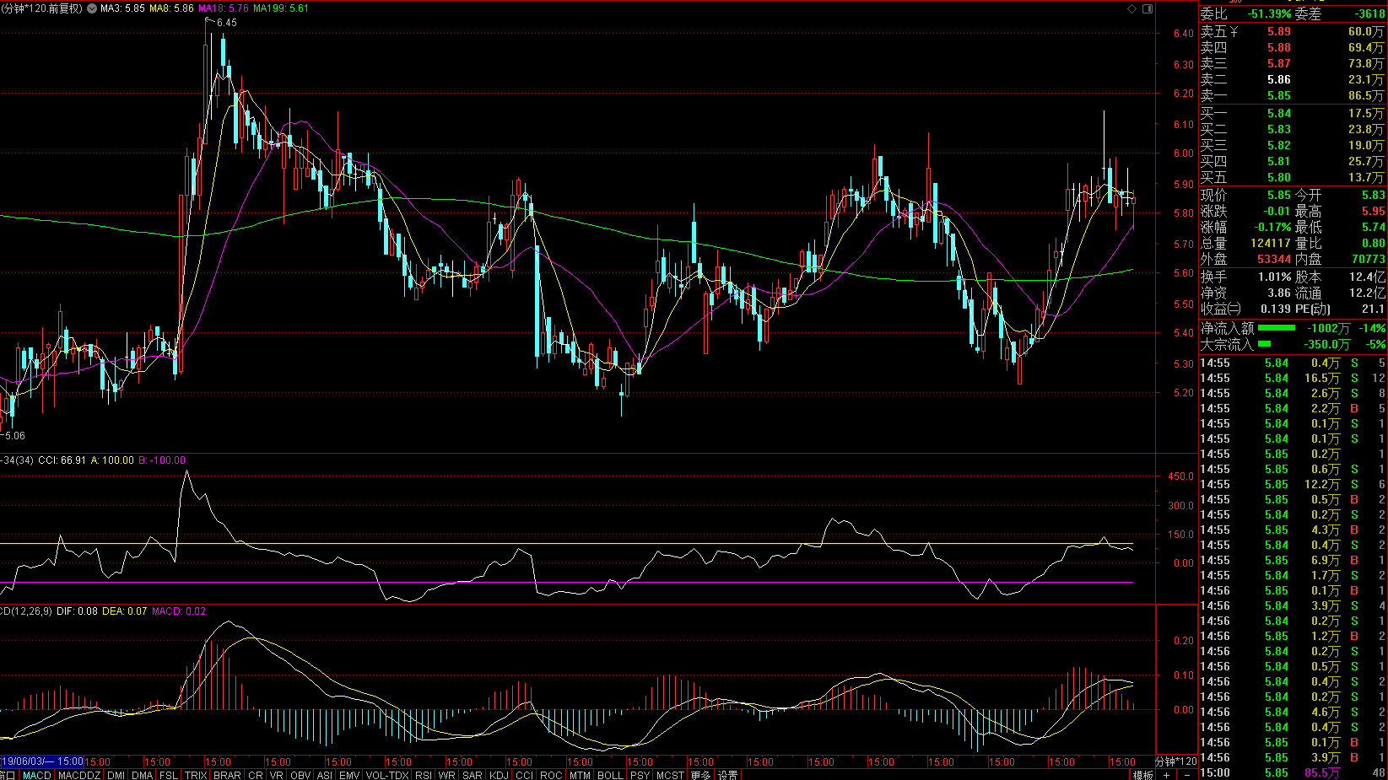The image size is (1388, 780).
Task: Switch to the BOLL indicator tab
Action: (610, 775)
